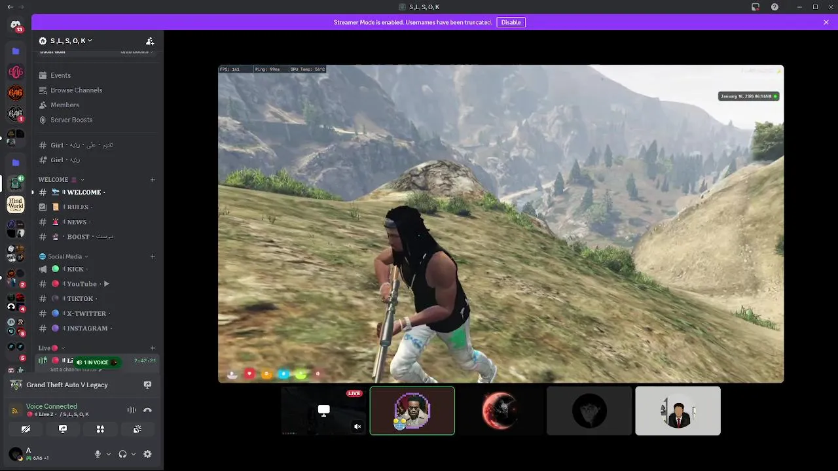The image size is (838, 471).
Task: Select the suited man avatar participant tile
Action: point(678,411)
